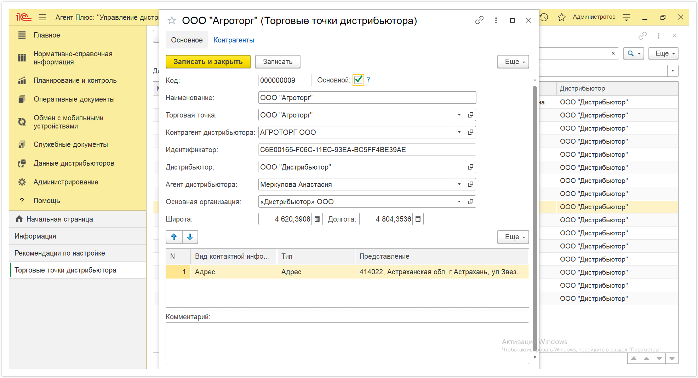This screenshot has height=378, width=698.
Task: Open Нормативно-справочная информация section
Action: 73,58
